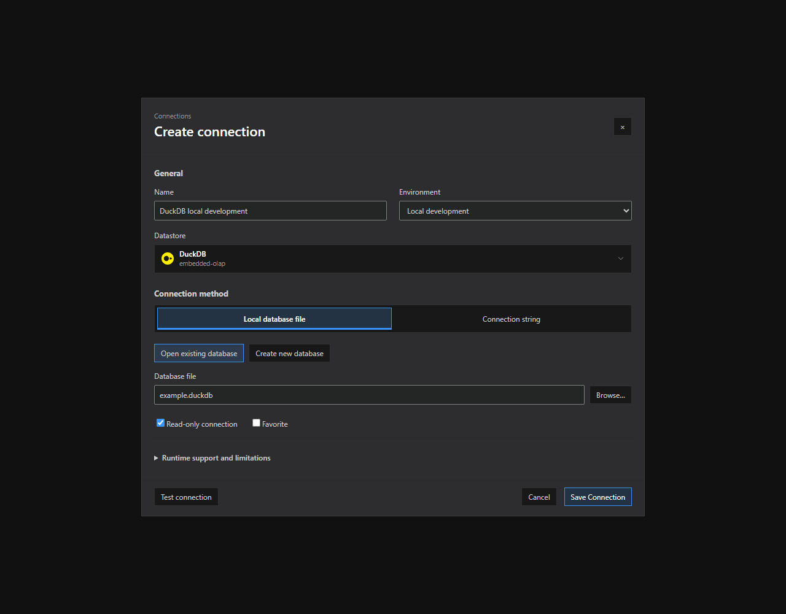Click the embedded-olap subtitle text
Image resolution: width=786 pixels, height=614 pixels.
tap(202, 263)
